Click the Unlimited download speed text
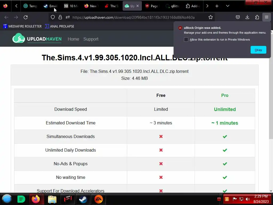This screenshot has height=205, width=273. [225, 109]
